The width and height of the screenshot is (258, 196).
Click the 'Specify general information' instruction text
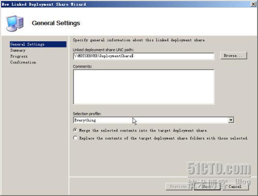[139, 40]
